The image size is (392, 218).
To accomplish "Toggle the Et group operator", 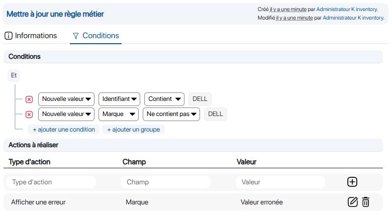I will click(14, 76).
